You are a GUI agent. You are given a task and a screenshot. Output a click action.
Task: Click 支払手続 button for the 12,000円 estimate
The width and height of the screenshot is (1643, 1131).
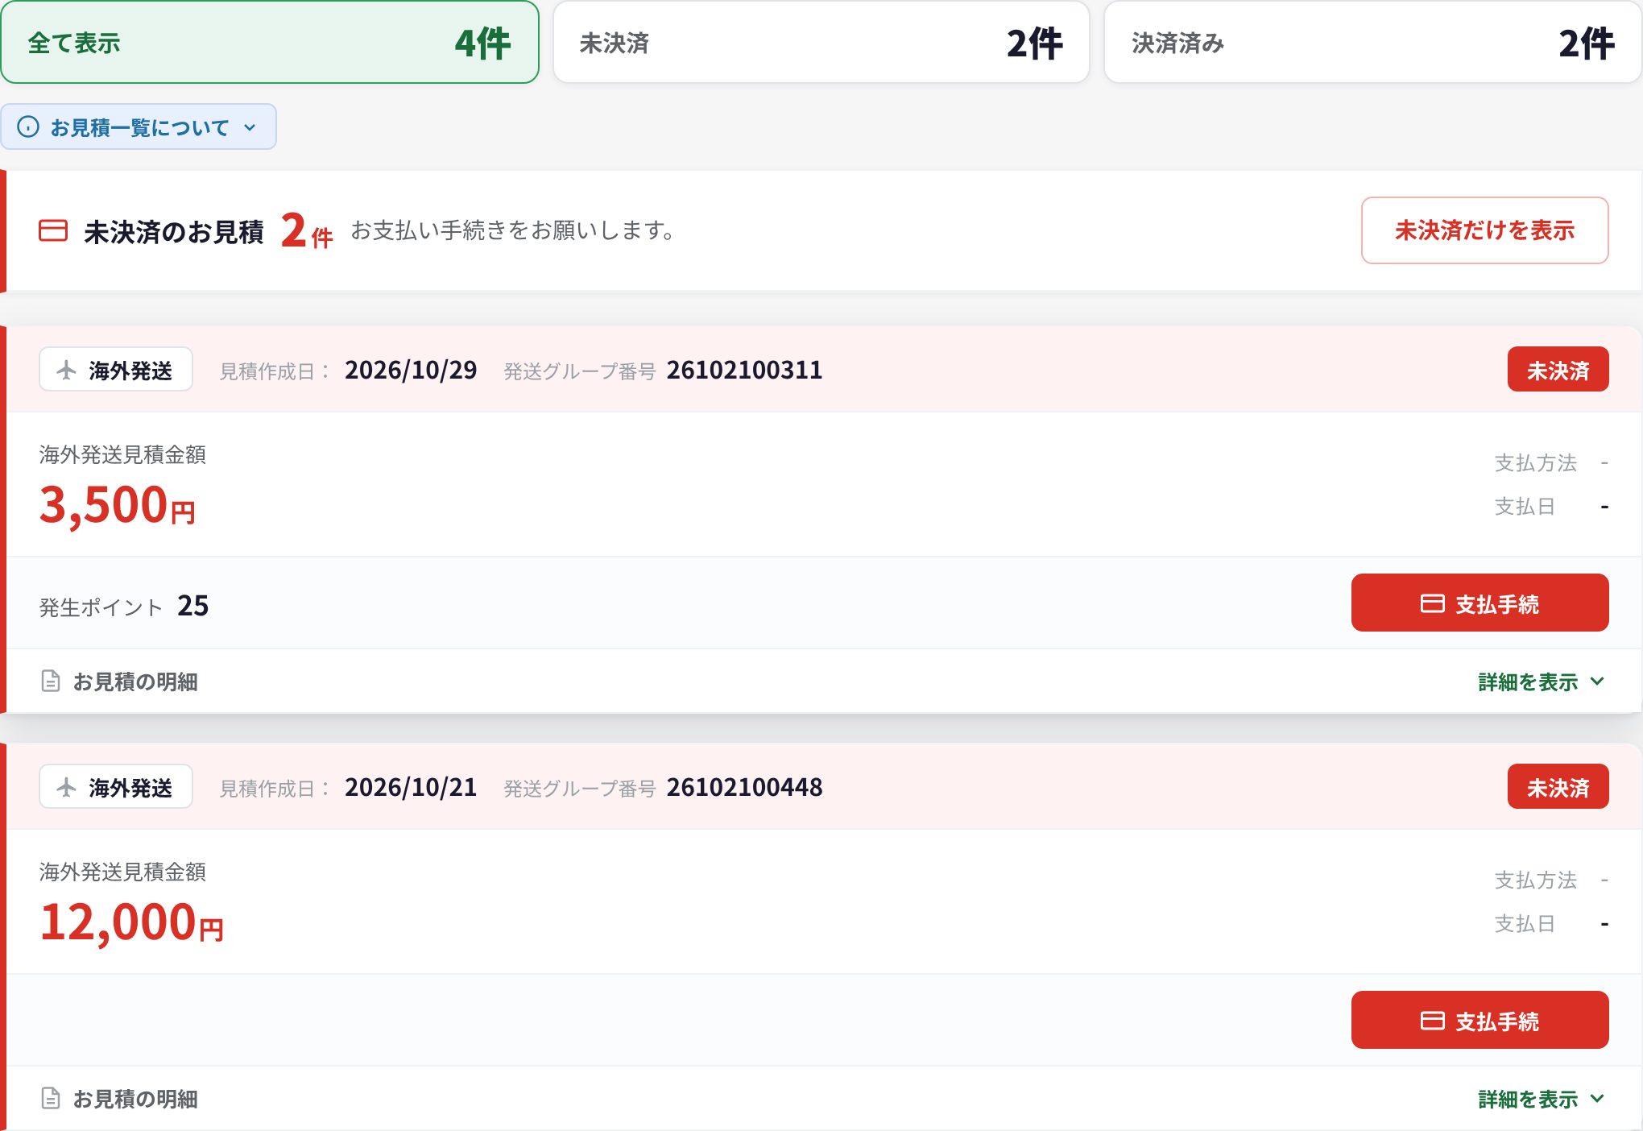click(x=1480, y=1020)
